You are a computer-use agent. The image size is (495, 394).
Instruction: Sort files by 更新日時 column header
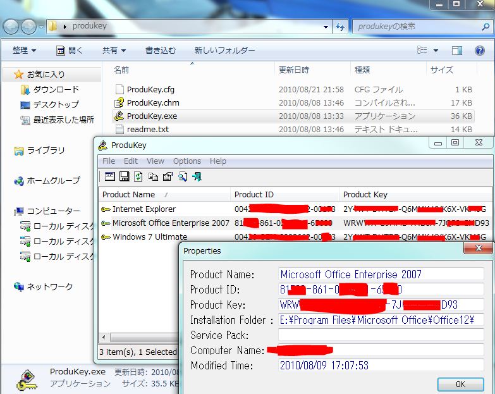tap(312, 70)
